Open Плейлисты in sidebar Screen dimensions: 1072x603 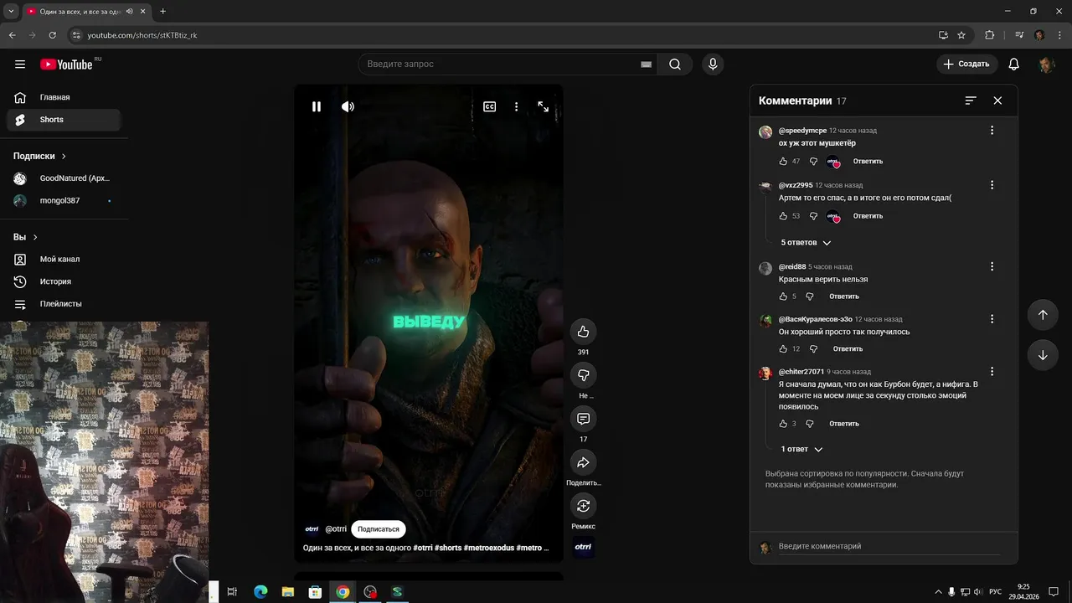click(64, 304)
